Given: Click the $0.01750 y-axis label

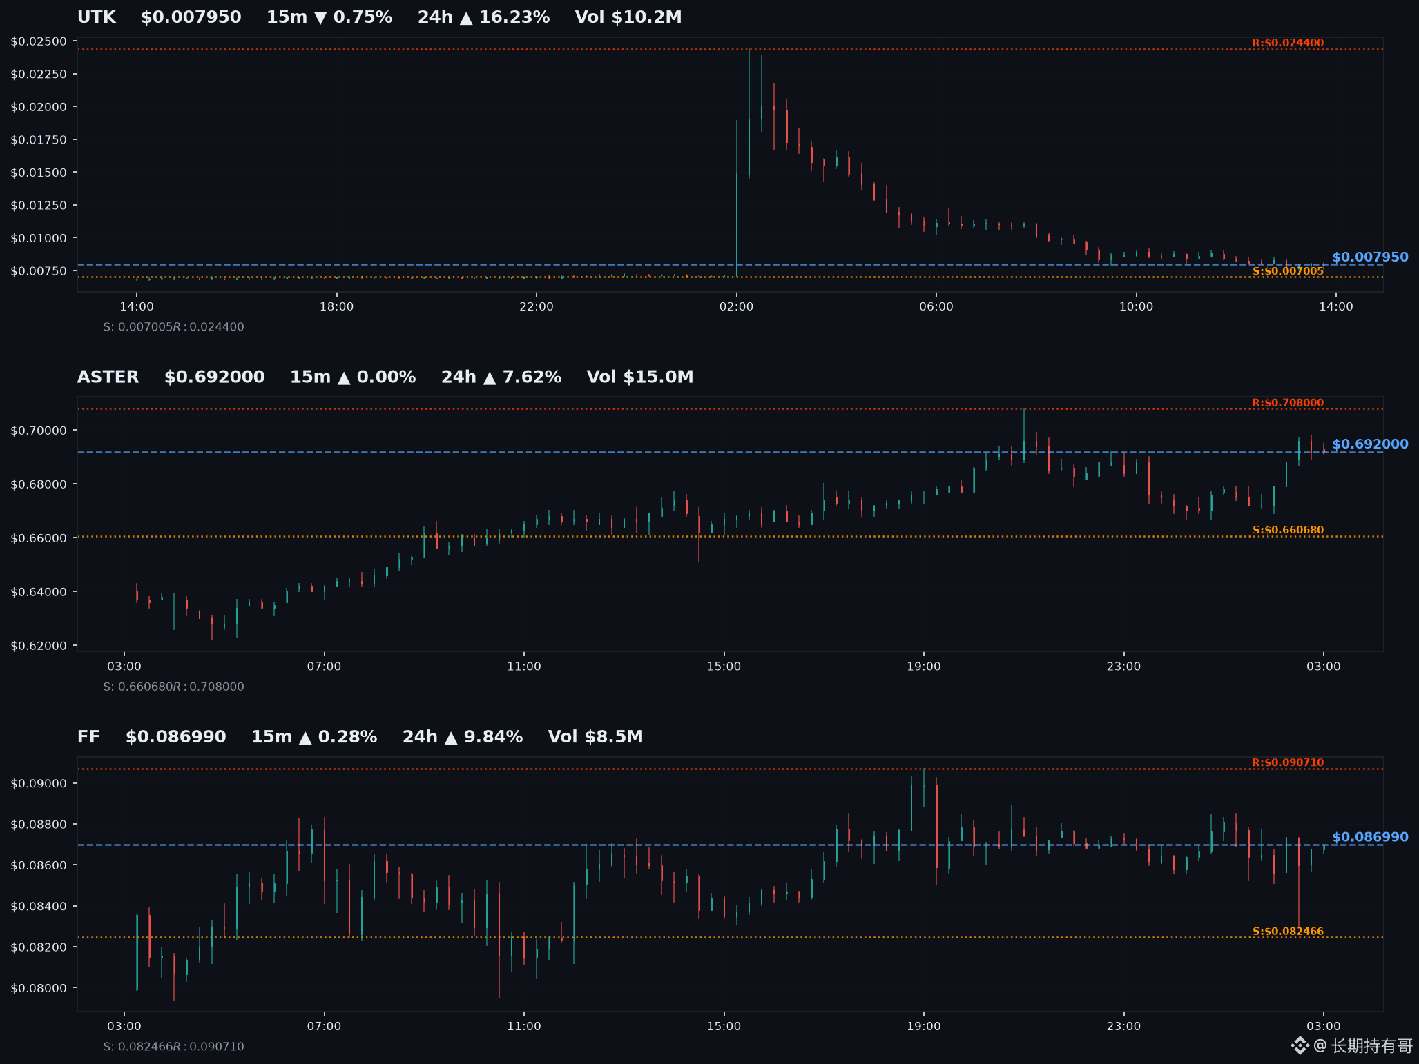Looking at the screenshot, I should click(39, 140).
